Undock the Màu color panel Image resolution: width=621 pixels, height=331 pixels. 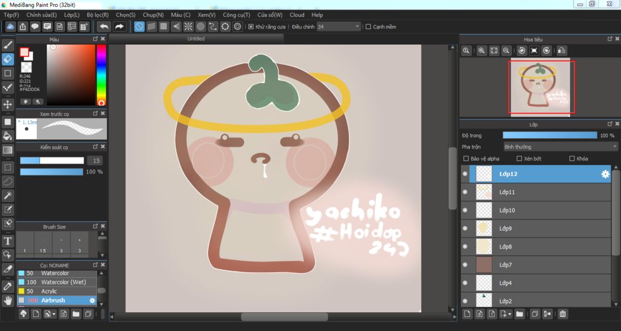click(x=95, y=39)
